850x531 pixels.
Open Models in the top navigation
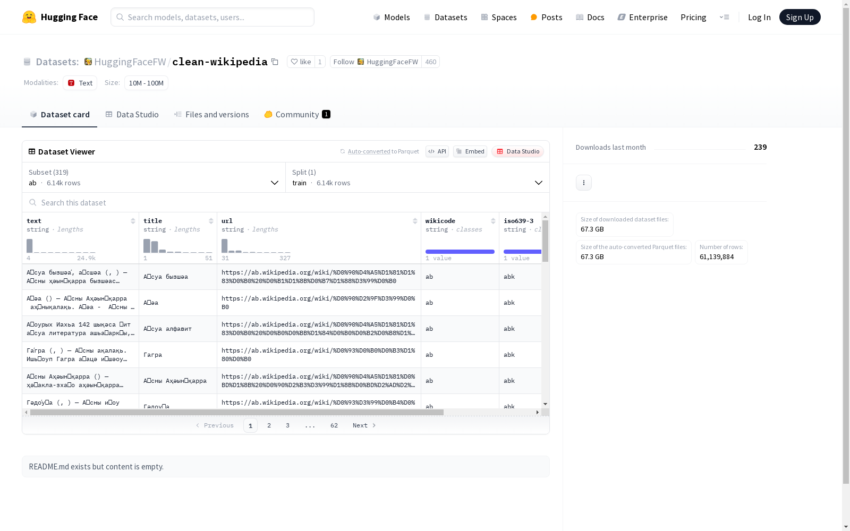click(392, 17)
